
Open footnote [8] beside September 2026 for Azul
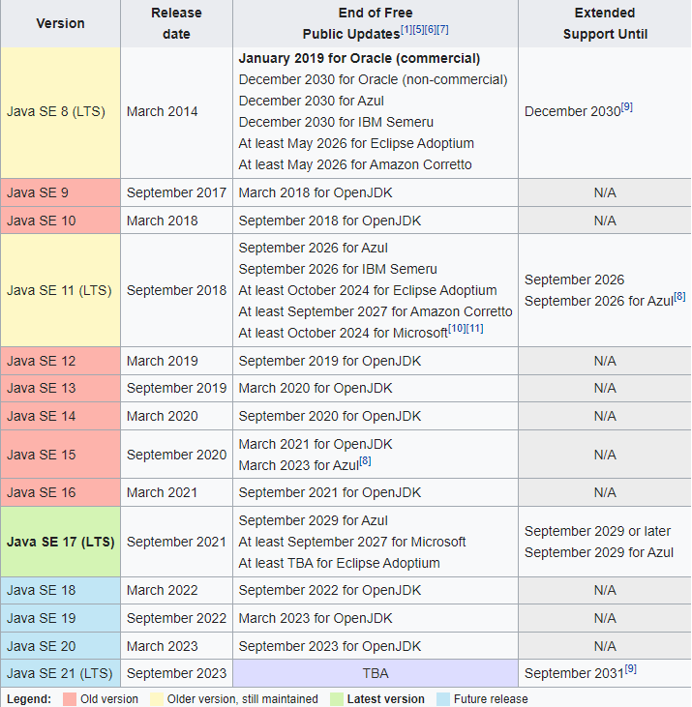click(x=679, y=297)
